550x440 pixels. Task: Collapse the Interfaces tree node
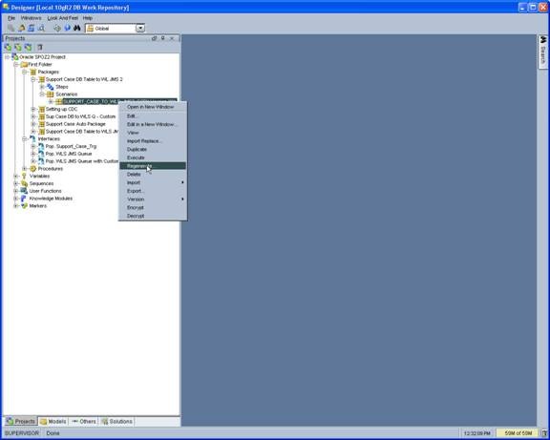pos(25,138)
